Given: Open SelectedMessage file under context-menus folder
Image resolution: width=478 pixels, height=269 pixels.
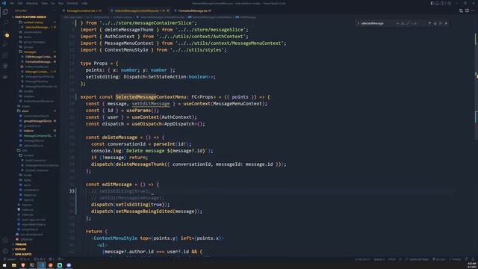Looking at the screenshot, I should [x=37, y=27].
